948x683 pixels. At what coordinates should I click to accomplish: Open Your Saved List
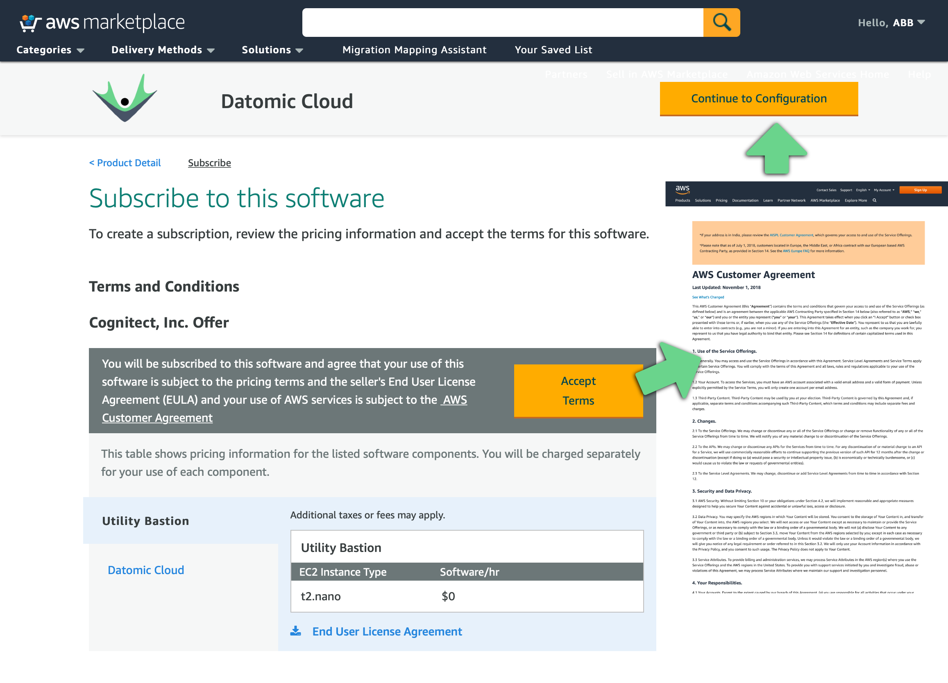553,50
